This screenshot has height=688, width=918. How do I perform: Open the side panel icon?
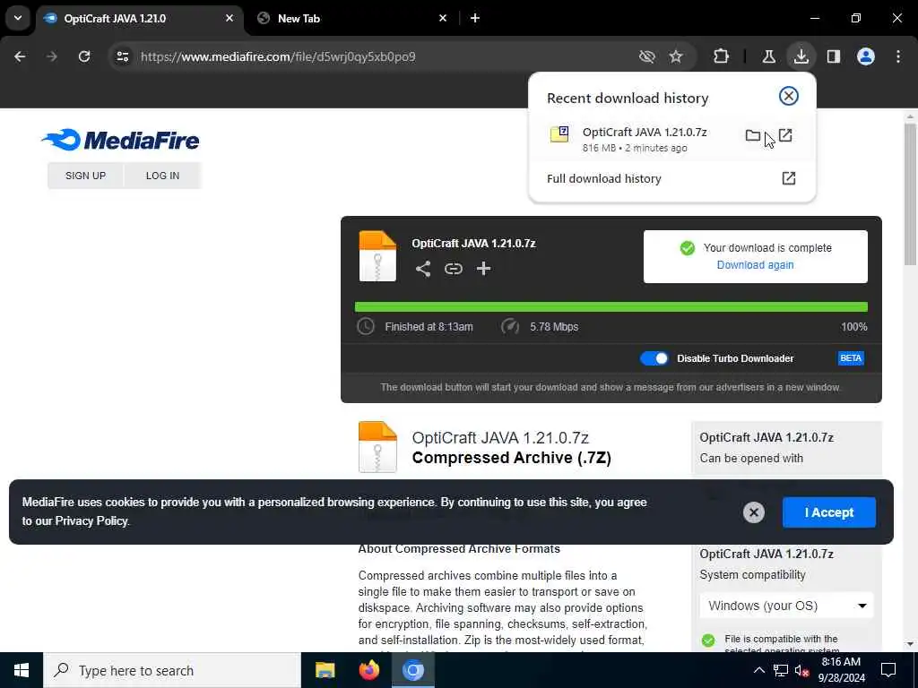834,56
